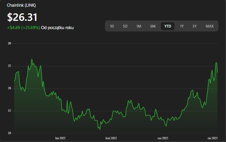Click the 20 y-axis label
The height and width of the screenshot is (142, 226).
(x=9, y=89)
